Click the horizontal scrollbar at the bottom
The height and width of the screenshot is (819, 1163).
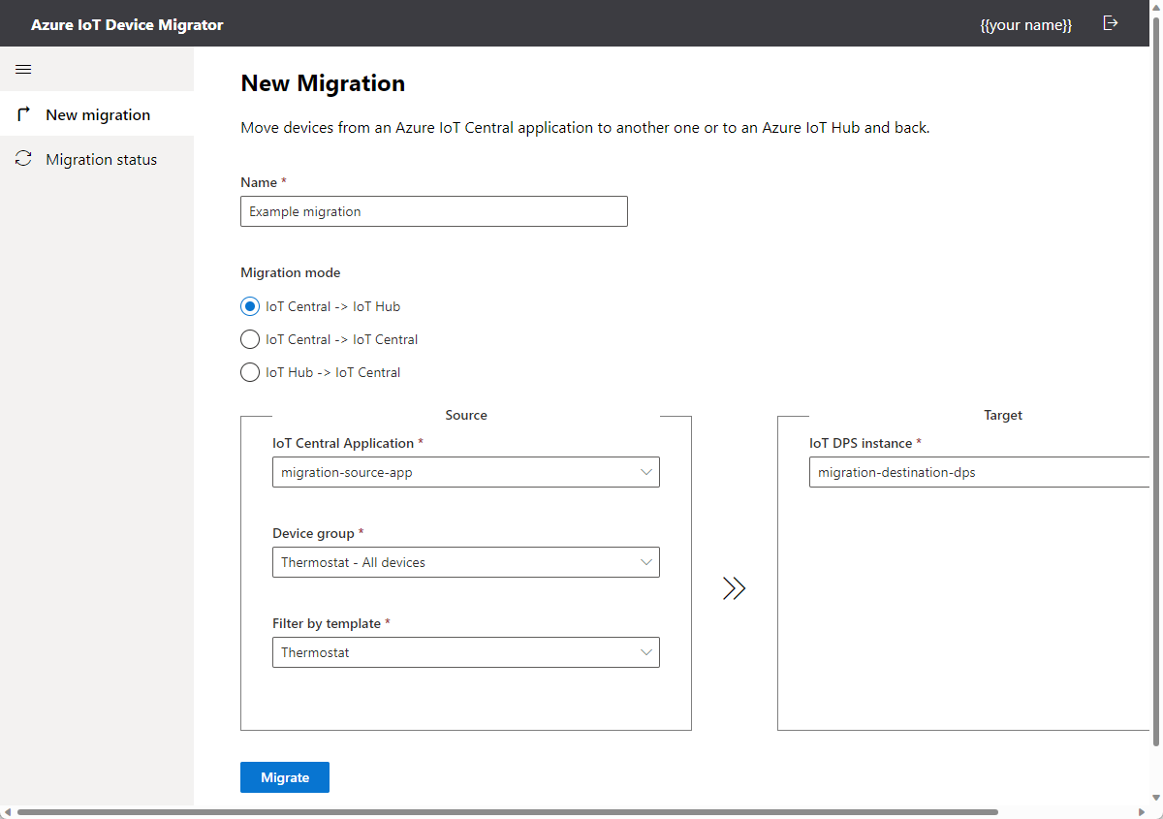[x=507, y=812]
